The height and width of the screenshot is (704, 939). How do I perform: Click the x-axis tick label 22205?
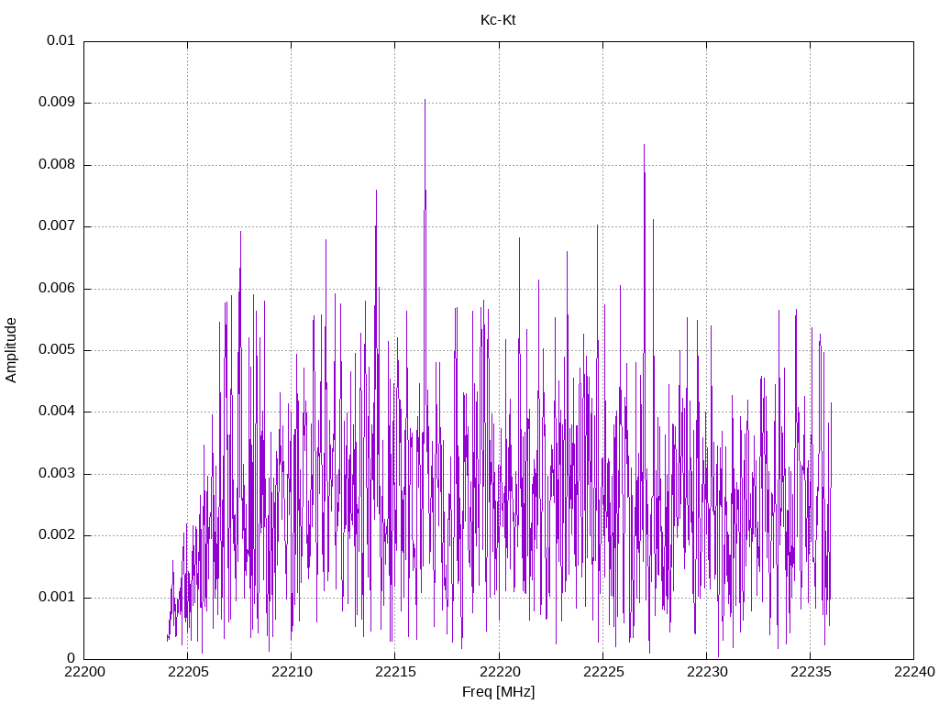187,672
